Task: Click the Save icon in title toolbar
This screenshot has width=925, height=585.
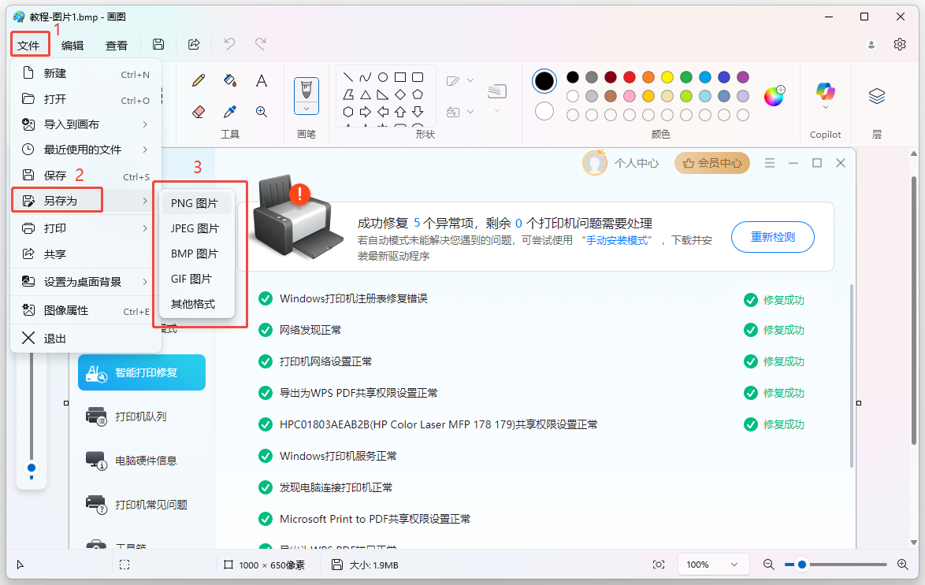Action: coord(158,44)
